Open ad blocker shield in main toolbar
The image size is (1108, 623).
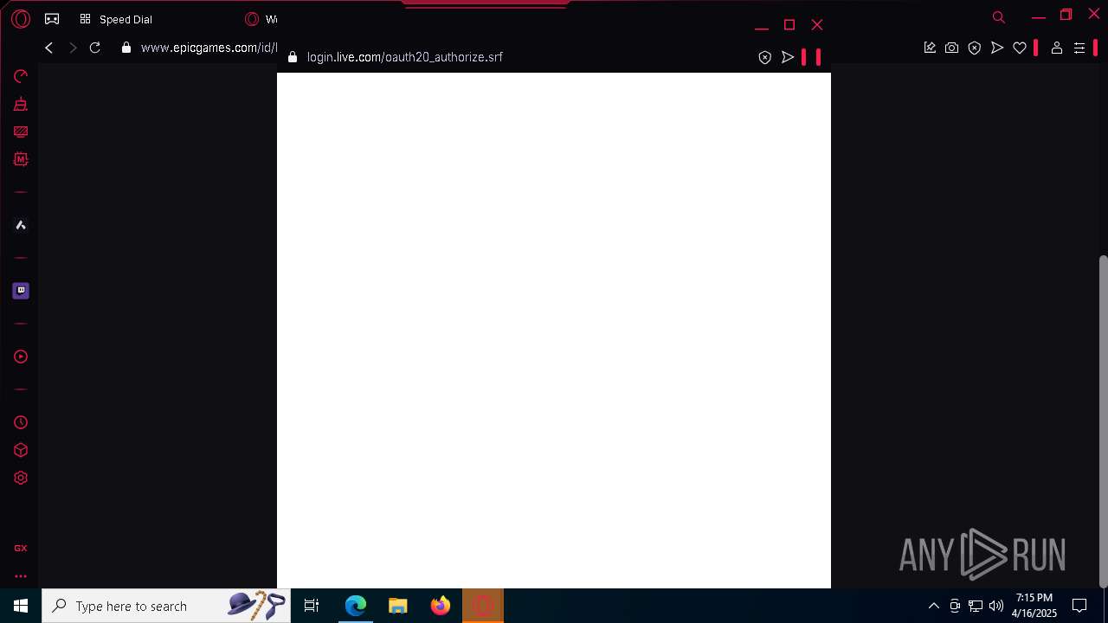point(975,48)
